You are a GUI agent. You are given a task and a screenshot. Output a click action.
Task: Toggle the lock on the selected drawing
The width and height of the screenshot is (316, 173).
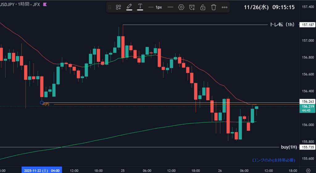coord(203,7)
